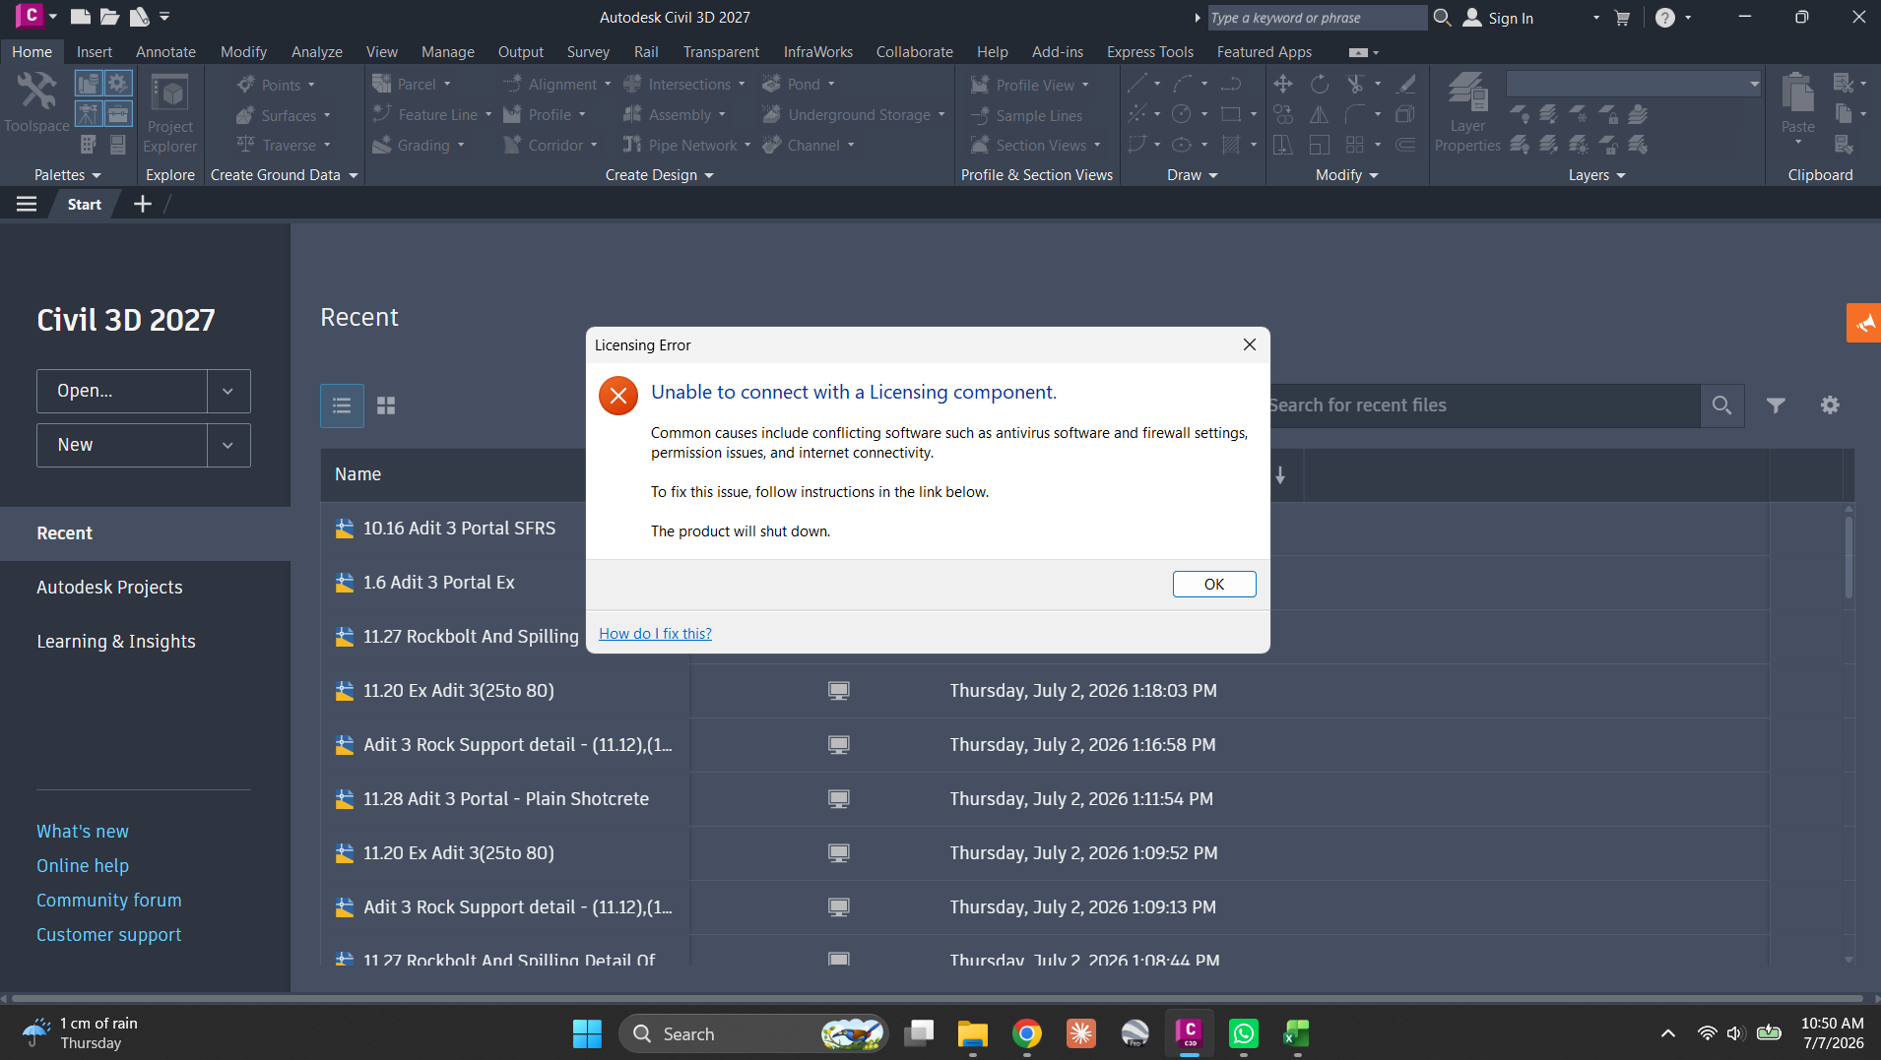
Task: Click the Name column header
Action: (x=357, y=474)
